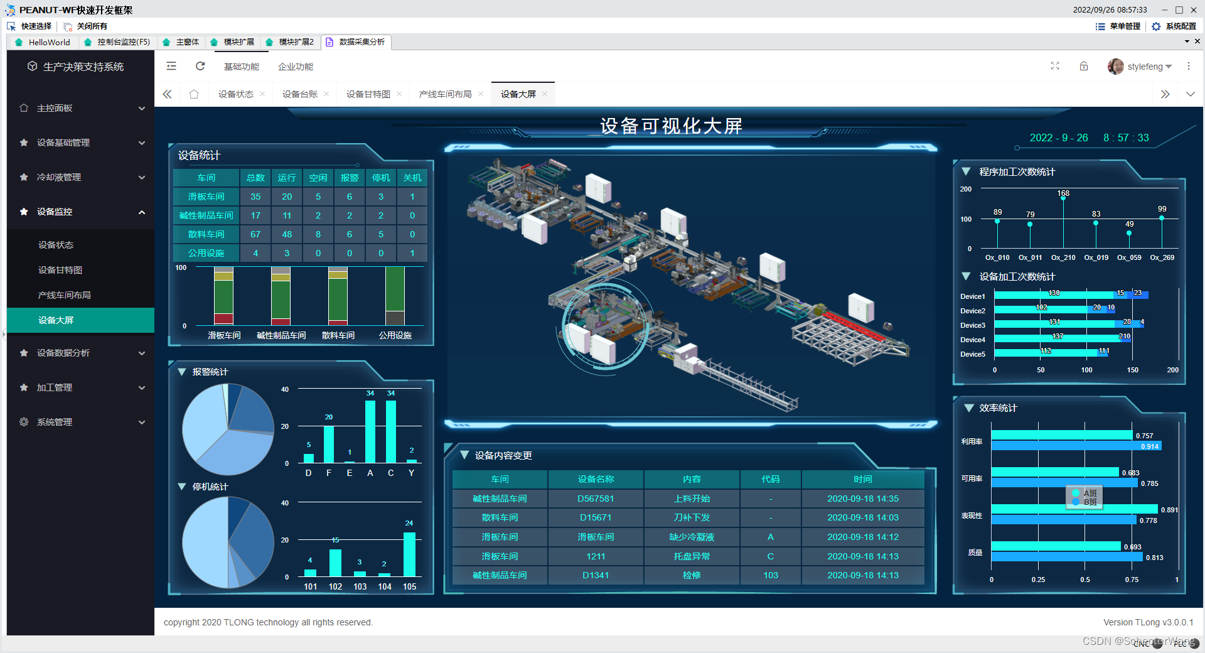This screenshot has width=1205, height=653.
Task: Click the sidebar collapse hamburger icon
Action: click(x=171, y=66)
